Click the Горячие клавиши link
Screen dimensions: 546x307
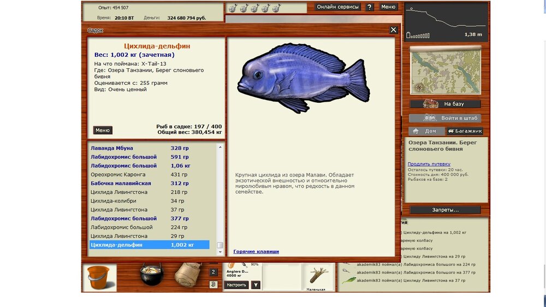point(256,251)
